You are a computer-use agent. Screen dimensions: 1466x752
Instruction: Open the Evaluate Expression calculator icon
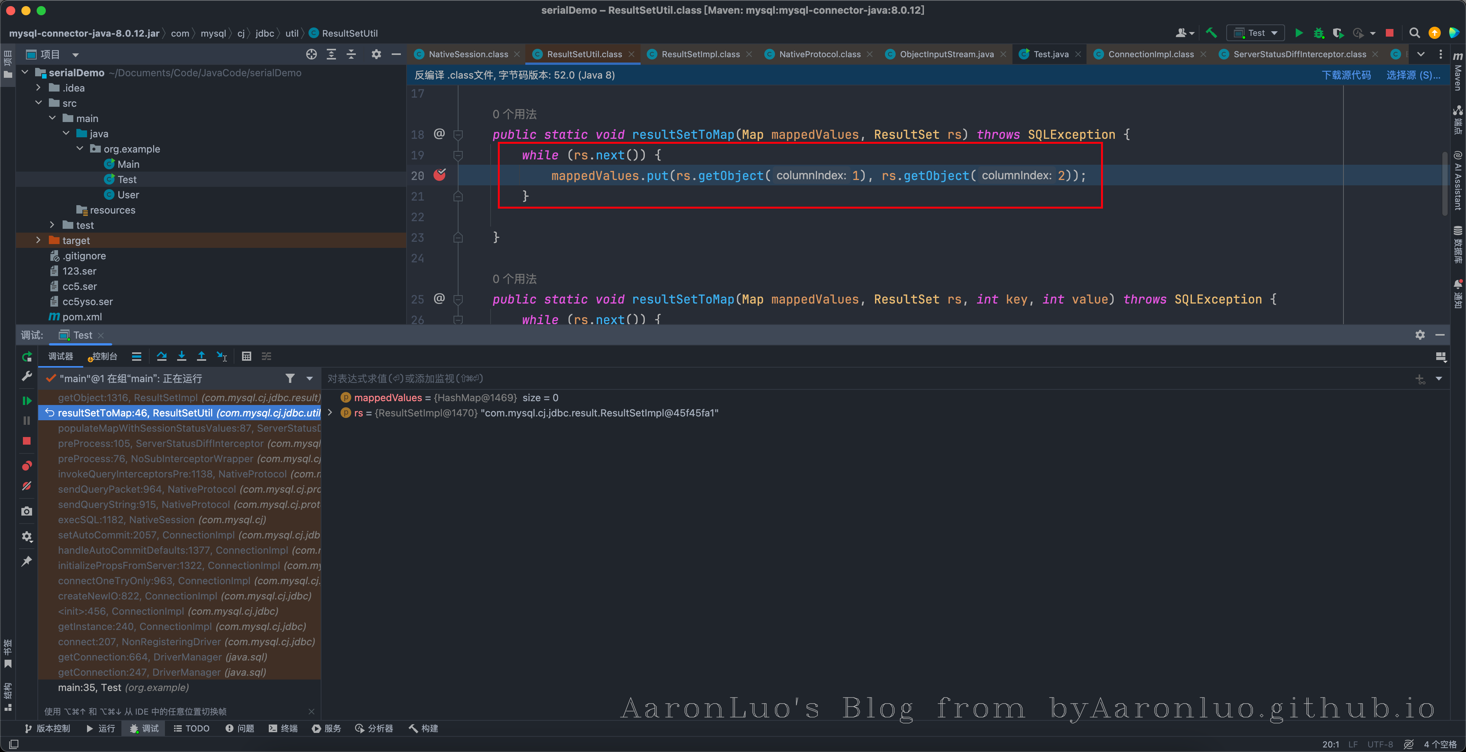click(x=246, y=357)
